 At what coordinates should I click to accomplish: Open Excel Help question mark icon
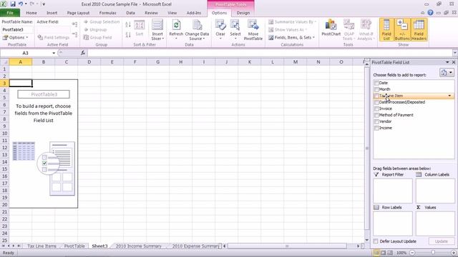click(430, 13)
